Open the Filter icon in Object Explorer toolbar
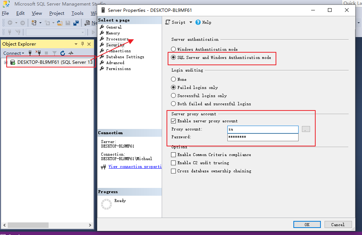This screenshot has width=362, height=235. (x=54, y=53)
